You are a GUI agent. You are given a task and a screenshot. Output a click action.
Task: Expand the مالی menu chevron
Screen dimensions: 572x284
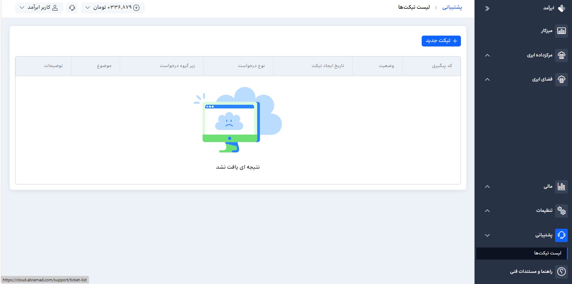click(x=487, y=187)
